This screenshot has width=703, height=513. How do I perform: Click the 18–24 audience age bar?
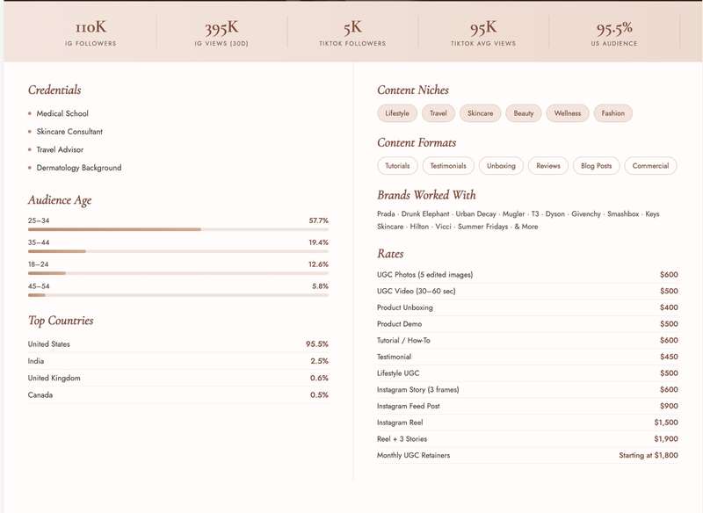click(x=178, y=273)
